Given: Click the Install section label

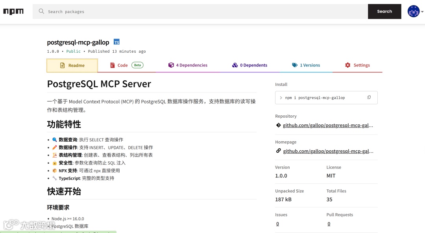Looking at the screenshot, I should click(281, 84).
